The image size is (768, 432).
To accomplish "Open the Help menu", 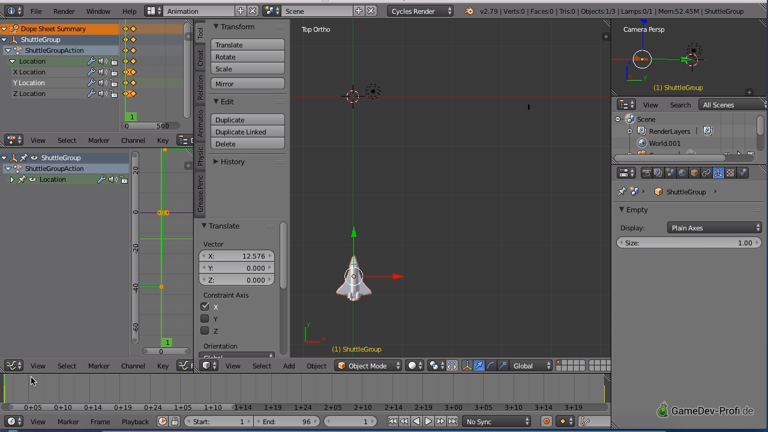I will tap(129, 11).
